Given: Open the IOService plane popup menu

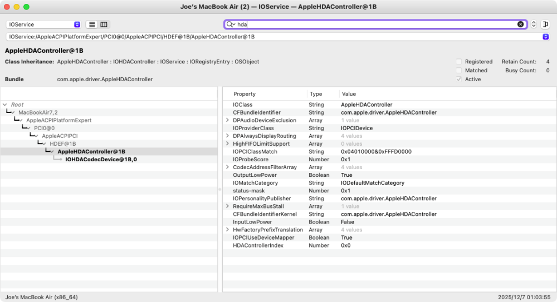Looking at the screenshot, I should point(43,24).
